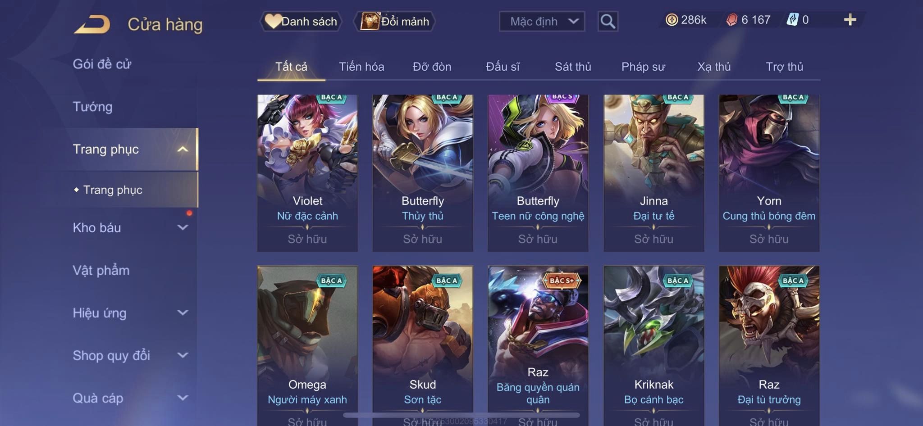Screen dimensions: 923x426
Task: Select Violet Nữ đặc cảnh skin card
Action: point(307,173)
